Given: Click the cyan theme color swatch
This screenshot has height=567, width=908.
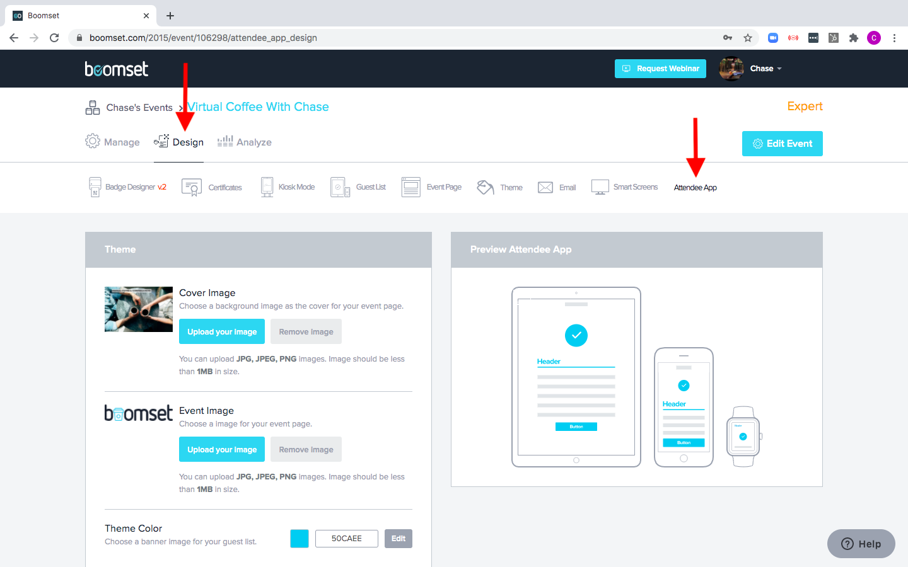Looking at the screenshot, I should (300, 539).
